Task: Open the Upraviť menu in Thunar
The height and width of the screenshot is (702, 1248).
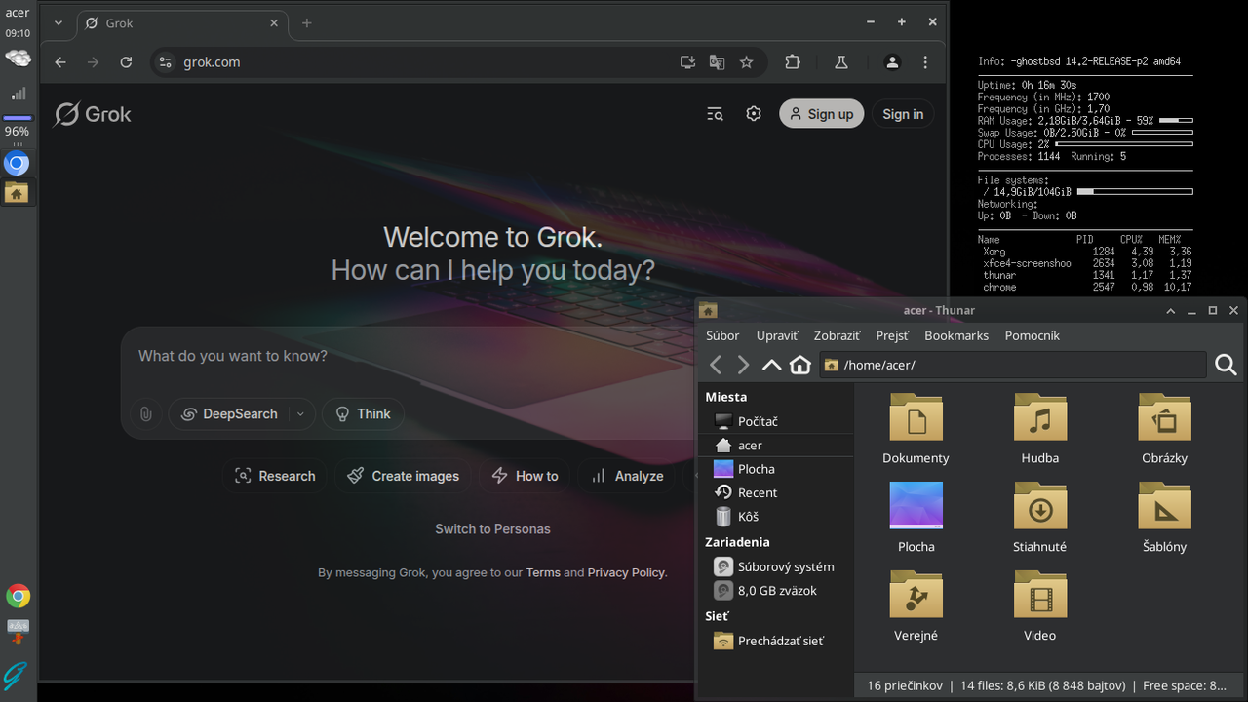Action: click(x=777, y=335)
